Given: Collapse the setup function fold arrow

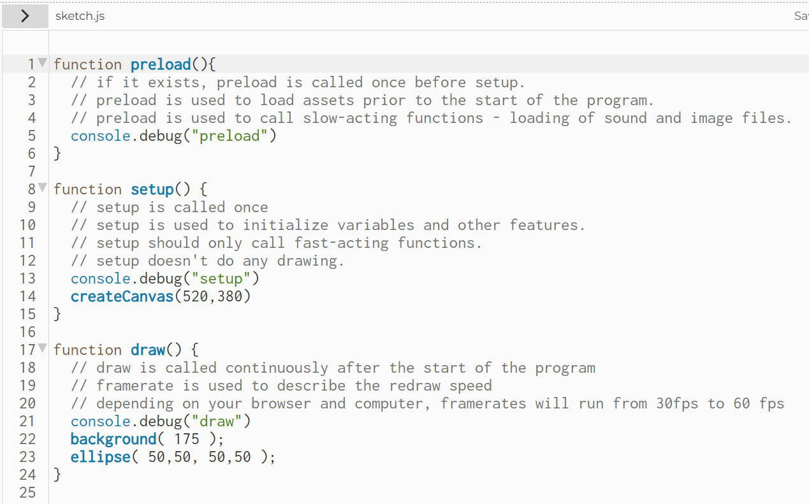Looking at the screenshot, I should [x=42, y=188].
